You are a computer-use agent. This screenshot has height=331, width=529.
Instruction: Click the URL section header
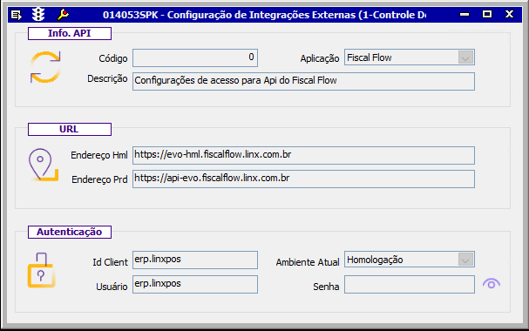click(x=70, y=130)
